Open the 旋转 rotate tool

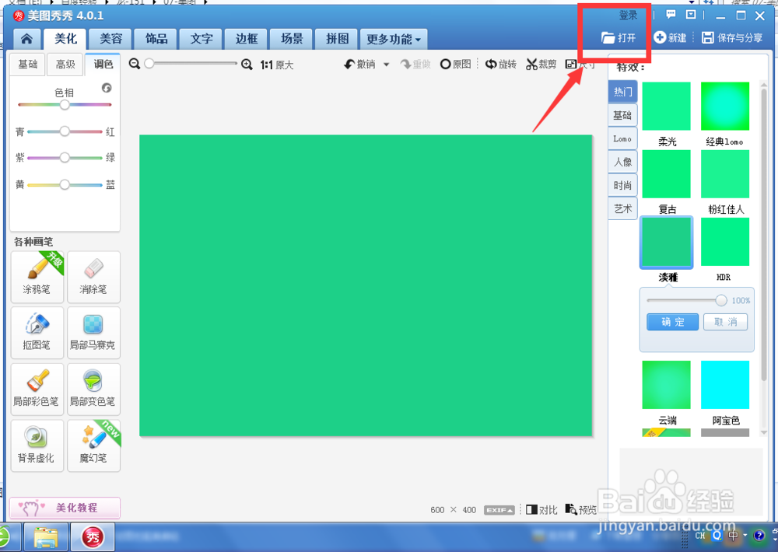500,64
